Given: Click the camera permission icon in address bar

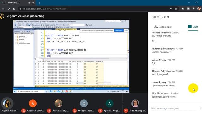Looking at the screenshot, I should [x=171, y=9].
